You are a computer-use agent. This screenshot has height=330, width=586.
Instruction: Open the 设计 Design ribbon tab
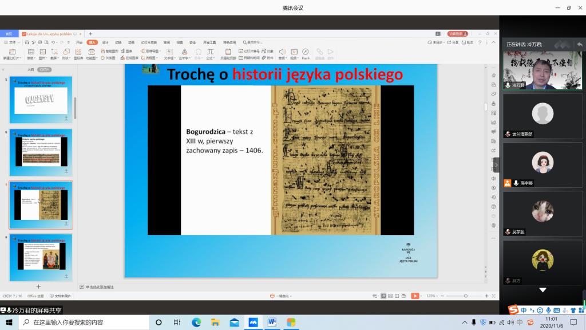point(105,42)
